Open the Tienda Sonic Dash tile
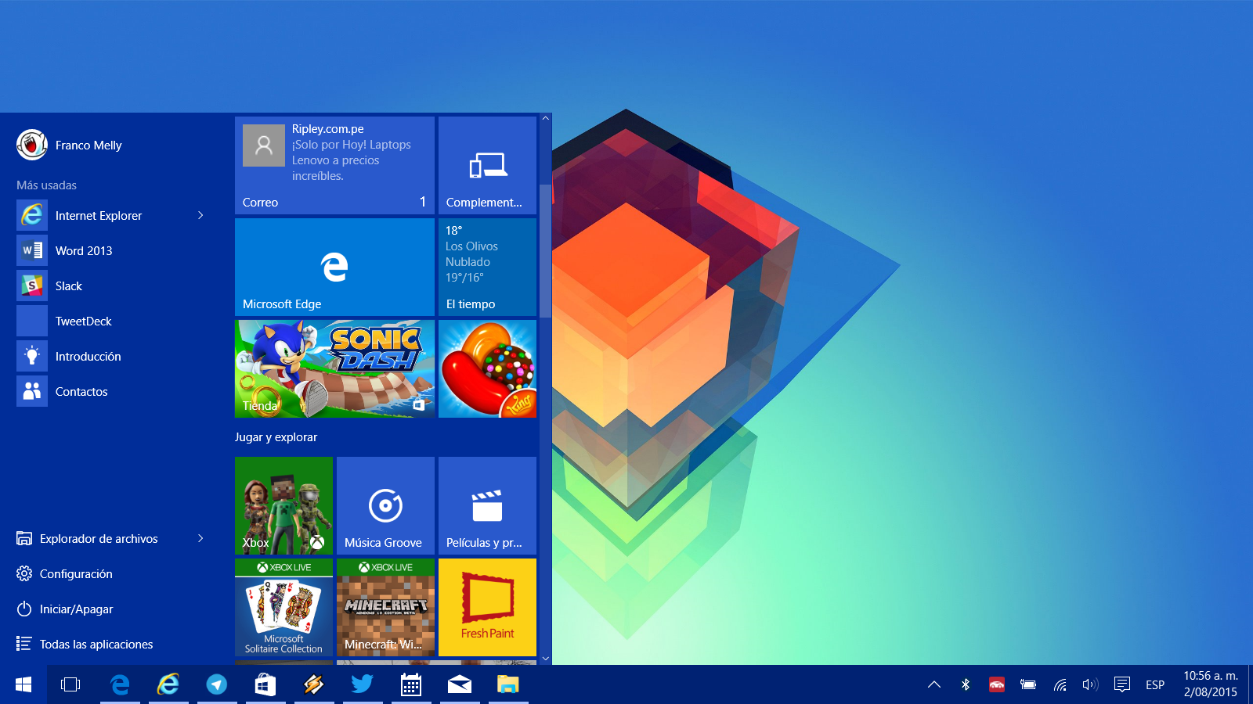 [x=334, y=368]
